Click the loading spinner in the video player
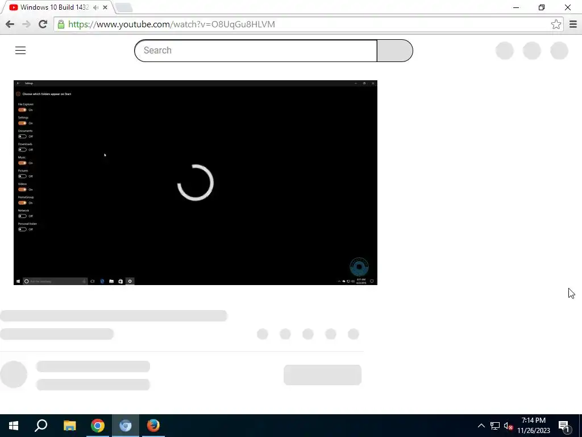Viewport: 582px width, 437px height. pos(196,183)
